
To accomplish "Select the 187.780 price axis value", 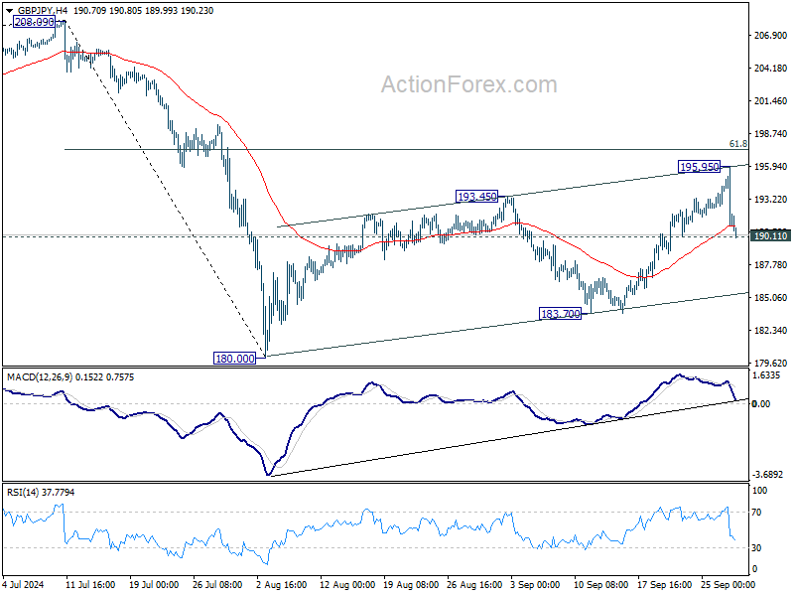I will [771, 264].
